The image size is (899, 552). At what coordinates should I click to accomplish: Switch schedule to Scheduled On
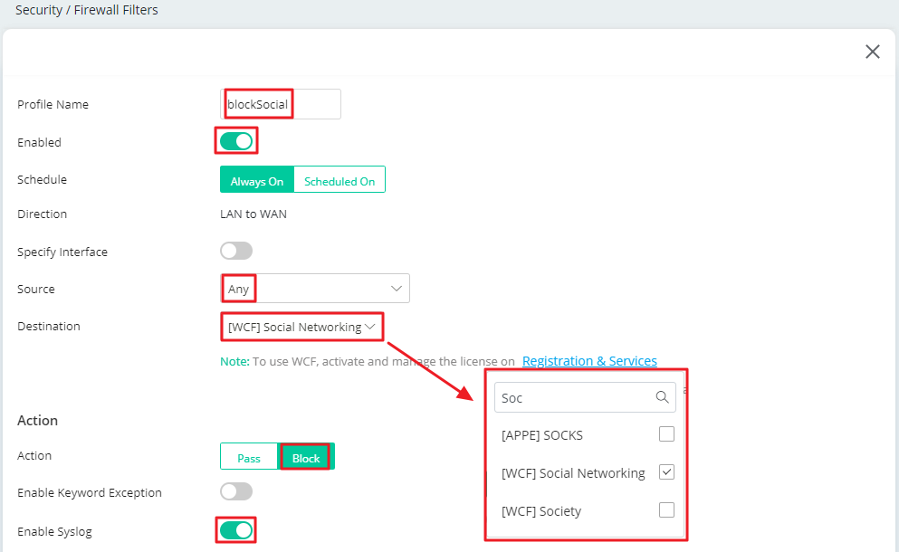(x=340, y=180)
